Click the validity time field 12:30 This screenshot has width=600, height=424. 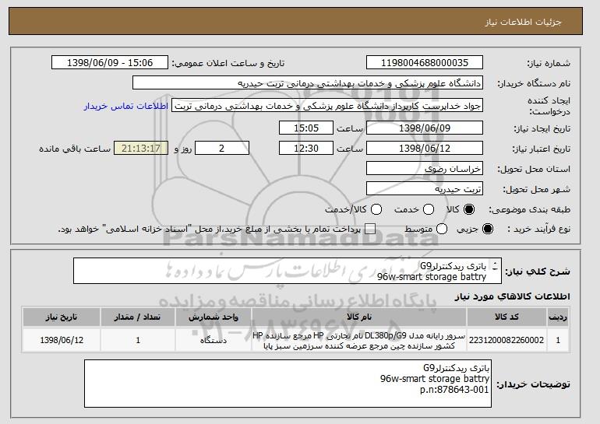click(x=306, y=149)
